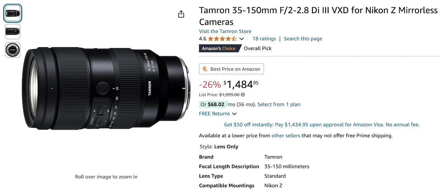440x191 pixels.
Task: Click the Best Price on Amazon badge
Action: [x=231, y=69]
